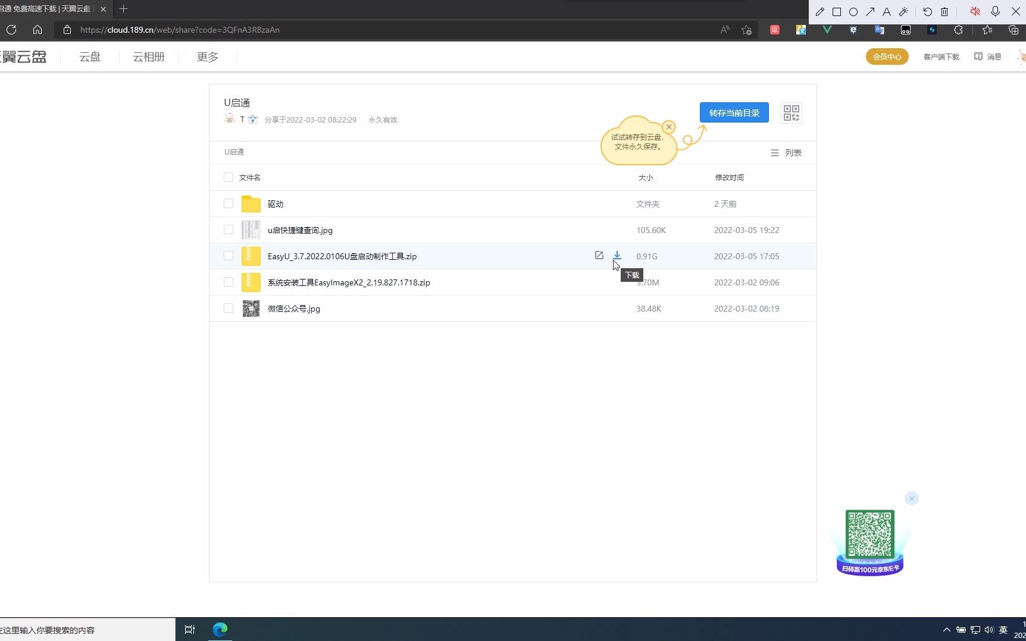Image resolution: width=1026 pixels, height=641 pixels.
Task: Open the system volume control in the tray
Action: click(989, 630)
